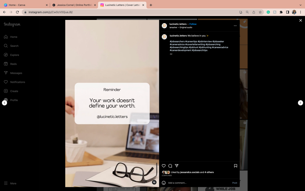The image size is (305, 191).
Task: Open the #coverletterwriting hashtag
Action: (x=195, y=44)
